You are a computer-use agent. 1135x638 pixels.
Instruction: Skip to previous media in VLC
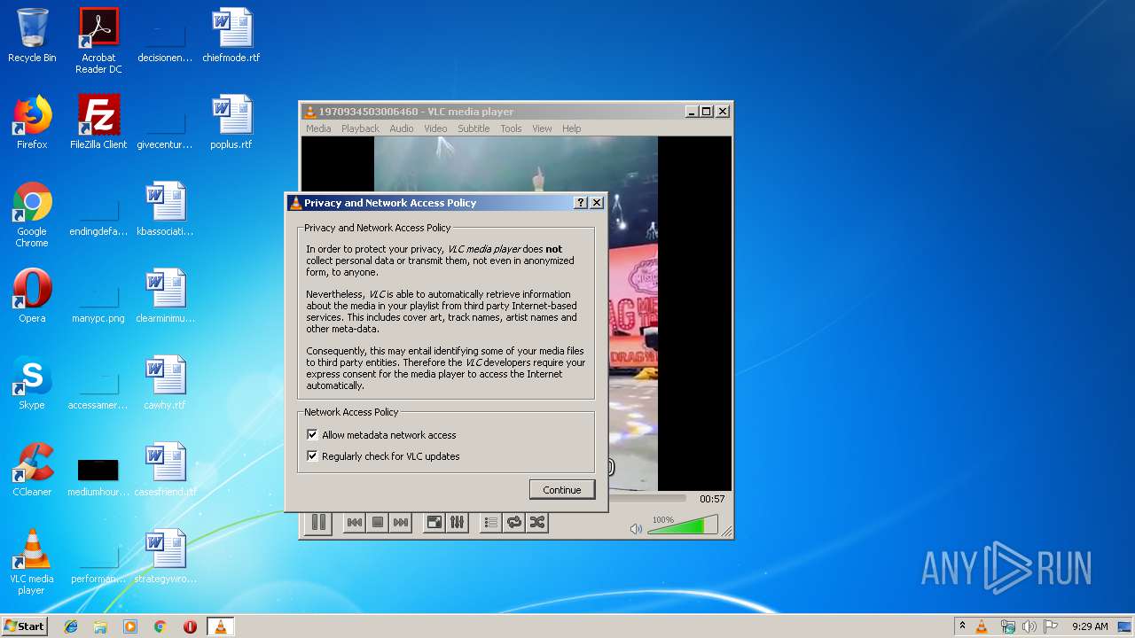coord(354,523)
